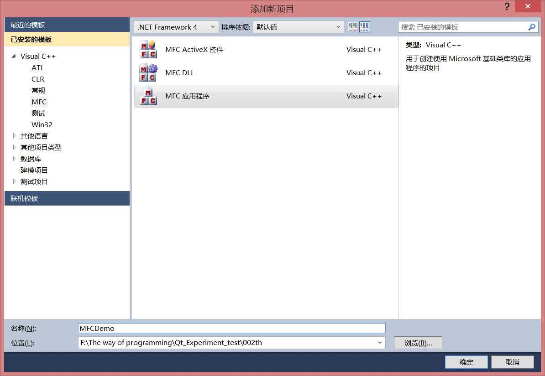Click the 浏览(B)... button
This screenshot has width=545, height=376.
(418, 343)
